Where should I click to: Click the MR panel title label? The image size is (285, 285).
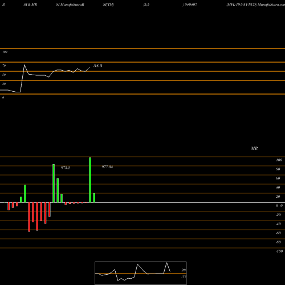254,148
